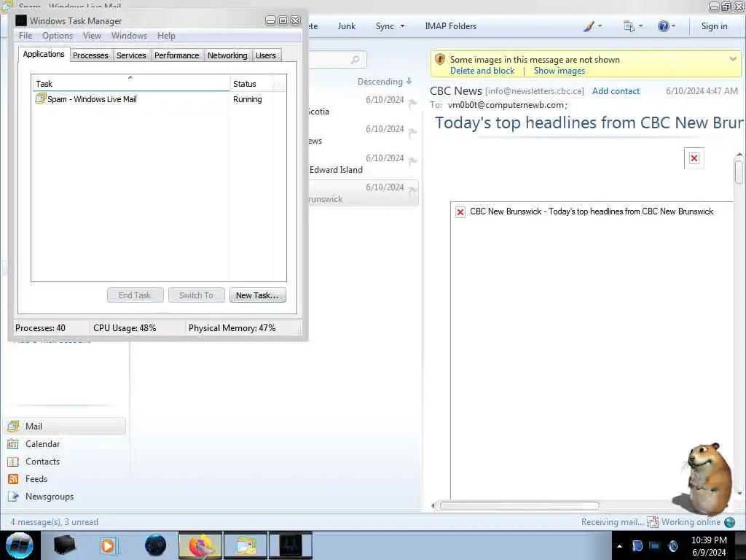Click Sign in on the Live Mail toolbar
Viewport: 746px width, 560px height.
[x=714, y=26]
